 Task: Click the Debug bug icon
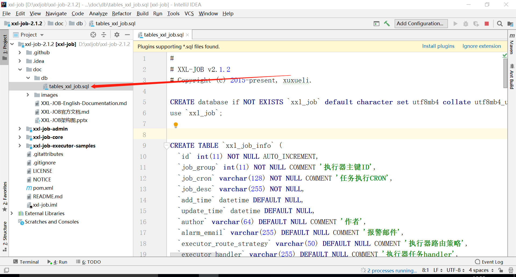[x=466, y=24]
